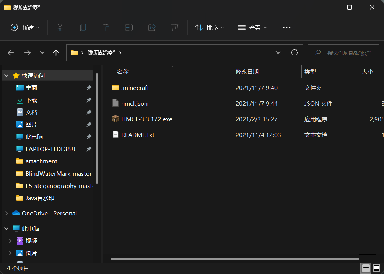Select the README.txt file name

tap(138, 135)
